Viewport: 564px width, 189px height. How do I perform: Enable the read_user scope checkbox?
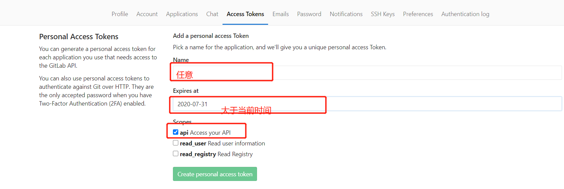[x=176, y=143]
